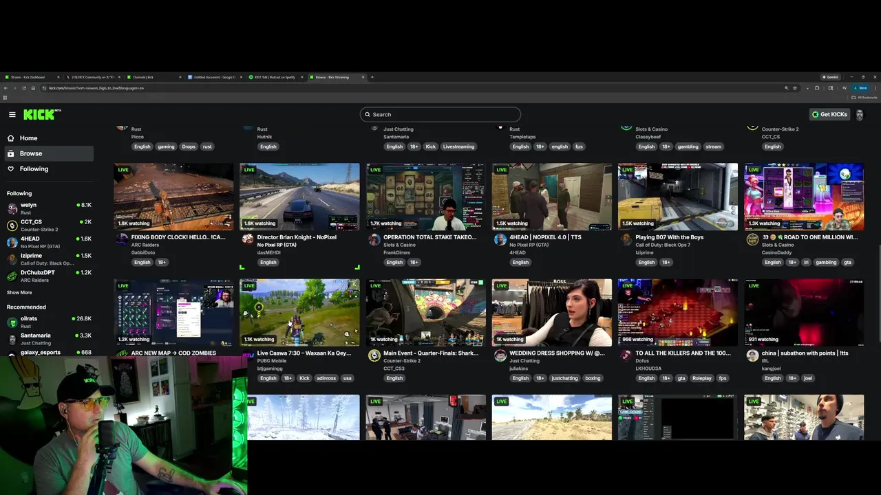The width and height of the screenshot is (881, 495).
Task: Click the Gemini button in title bar
Action: pos(830,77)
